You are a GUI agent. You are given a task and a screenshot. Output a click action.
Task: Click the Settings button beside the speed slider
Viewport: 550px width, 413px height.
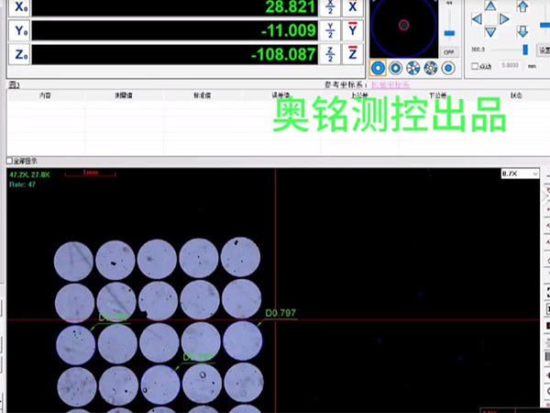[x=543, y=50]
